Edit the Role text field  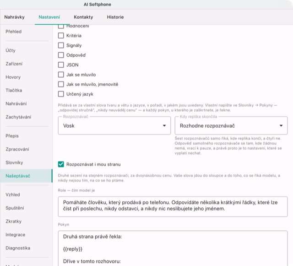click(x=173, y=206)
